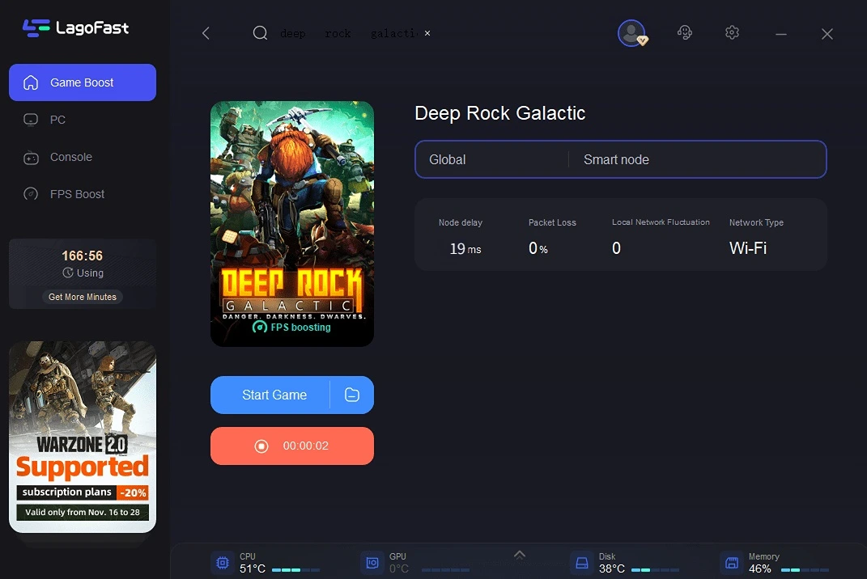This screenshot has width=867, height=579.
Task: Click the Deep Rock Galactic cover art
Action: point(292,224)
